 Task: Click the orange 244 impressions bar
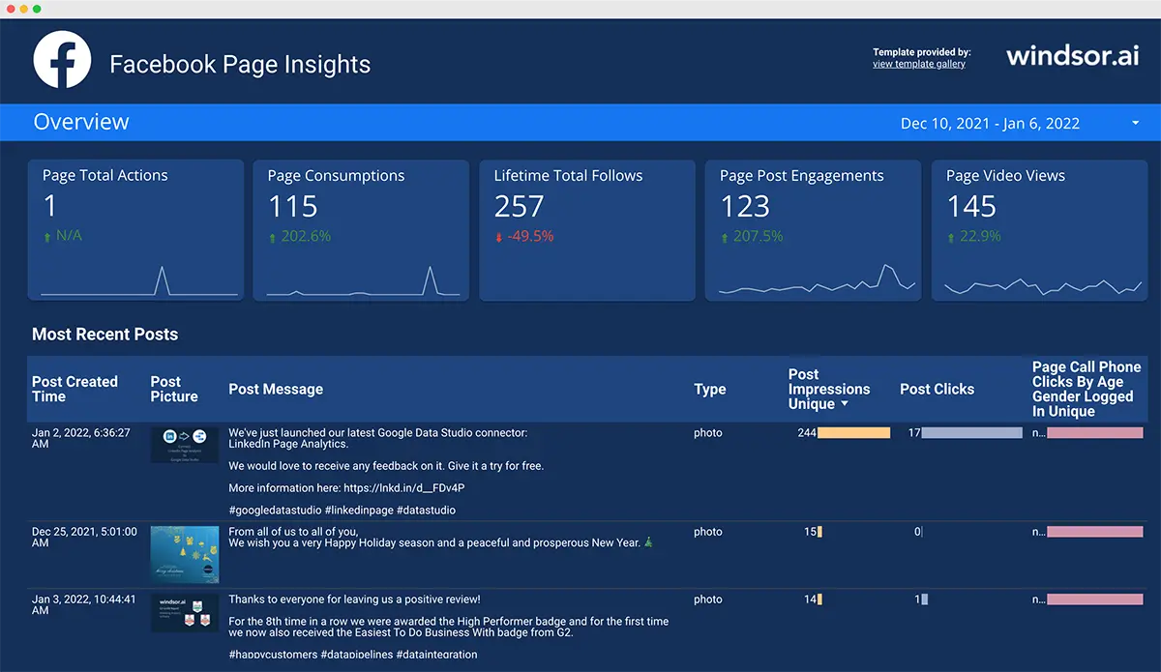(853, 433)
